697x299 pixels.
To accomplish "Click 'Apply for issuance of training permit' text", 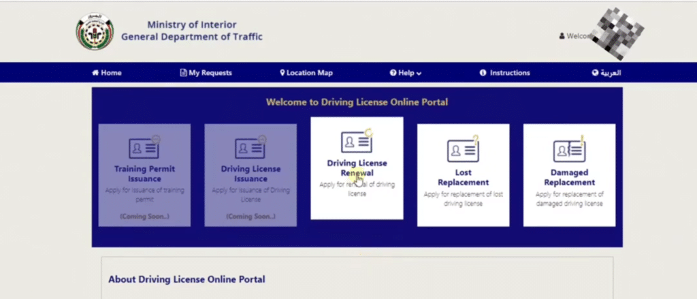I will pyautogui.click(x=144, y=195).
